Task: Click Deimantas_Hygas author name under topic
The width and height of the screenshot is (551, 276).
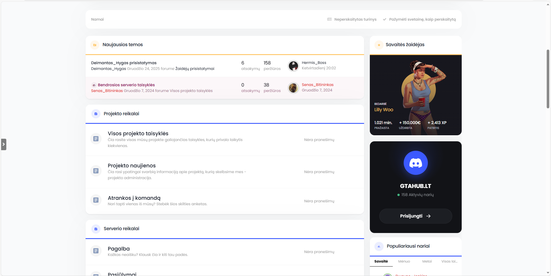Action: click(109, 69)
